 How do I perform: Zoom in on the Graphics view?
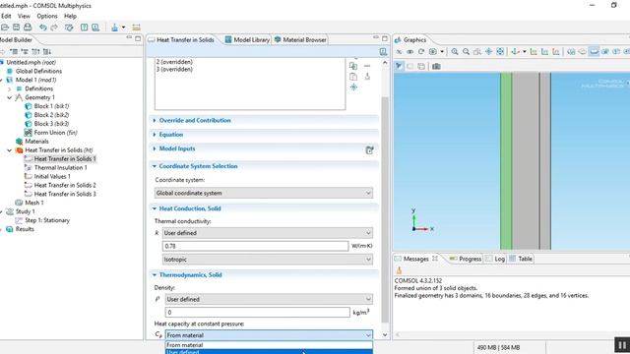pos(455,52)
